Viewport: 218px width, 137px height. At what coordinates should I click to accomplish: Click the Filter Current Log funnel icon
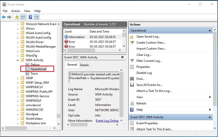pos(132,61)
